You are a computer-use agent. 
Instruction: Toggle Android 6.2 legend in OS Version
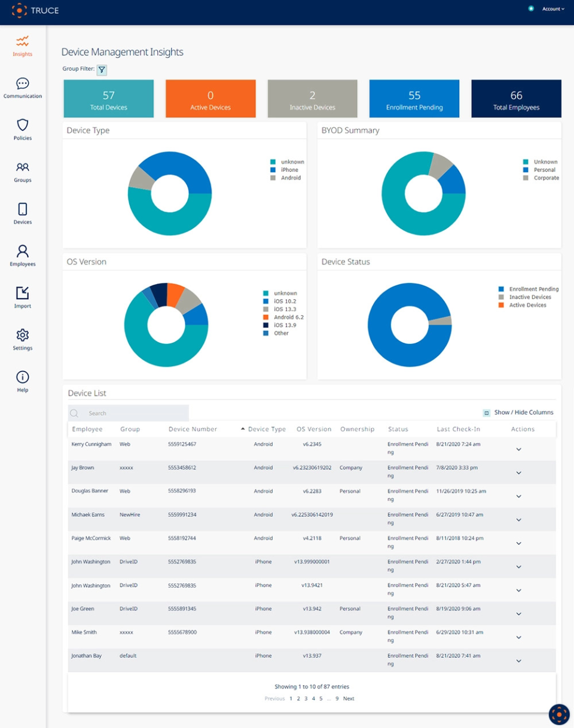point(288,317)
